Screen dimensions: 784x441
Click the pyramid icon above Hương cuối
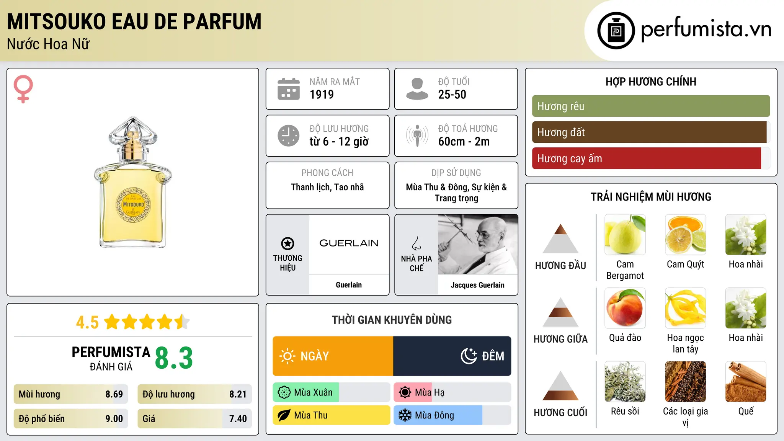click(560, 385)
